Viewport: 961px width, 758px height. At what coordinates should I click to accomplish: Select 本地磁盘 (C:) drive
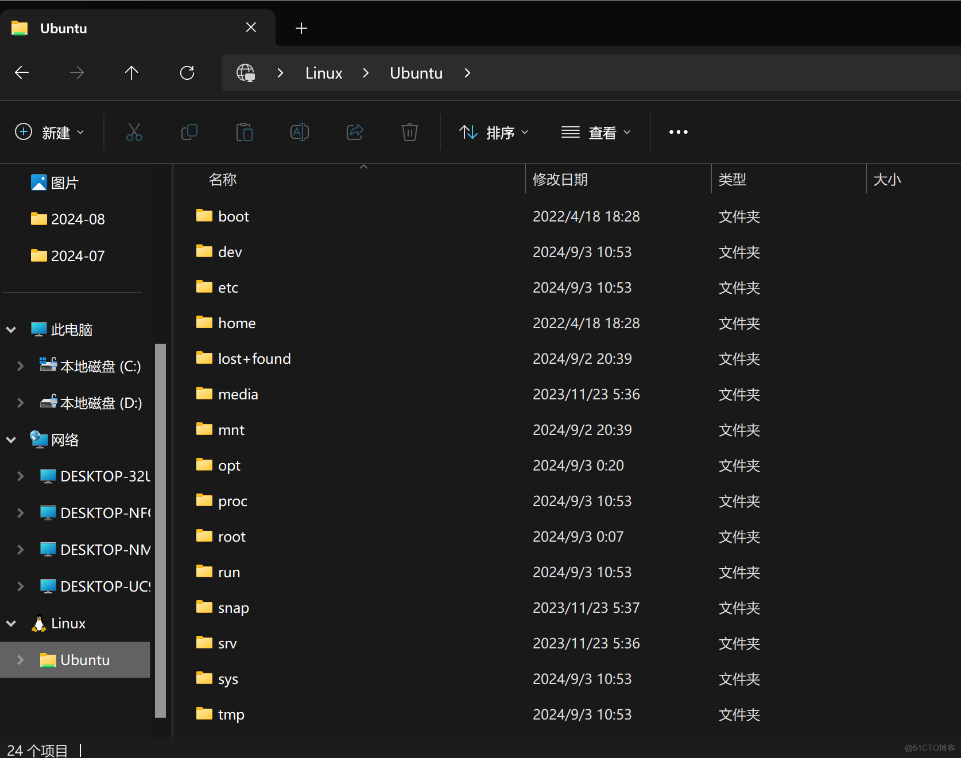tap(91, 366)
